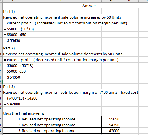Click the cell '= current profit + ( increased unit sold * contribution margin per unit)'
148x135 pixels.
65,23
